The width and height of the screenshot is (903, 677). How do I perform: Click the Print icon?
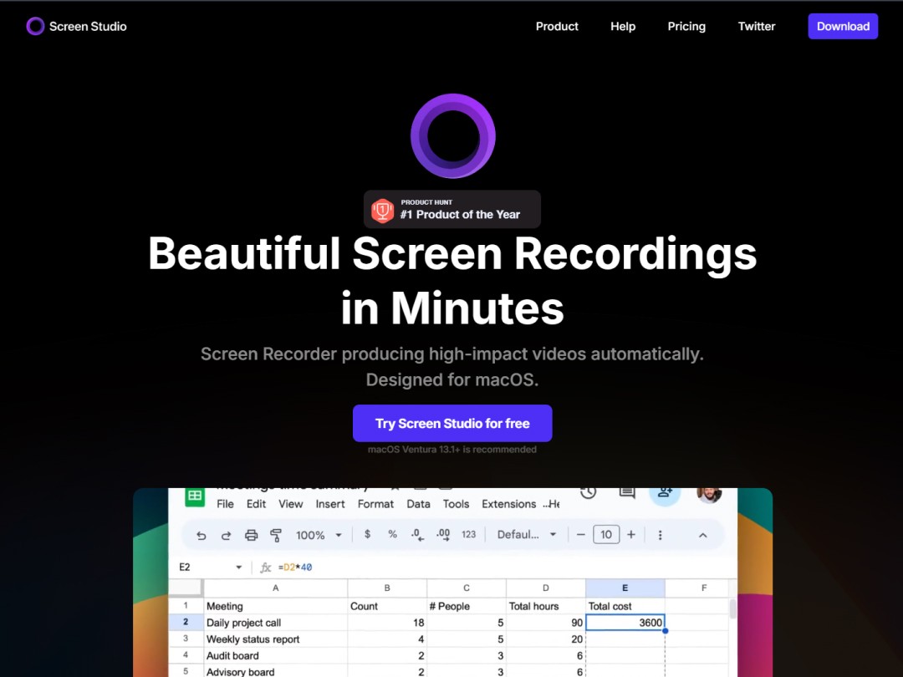point(251,534)
